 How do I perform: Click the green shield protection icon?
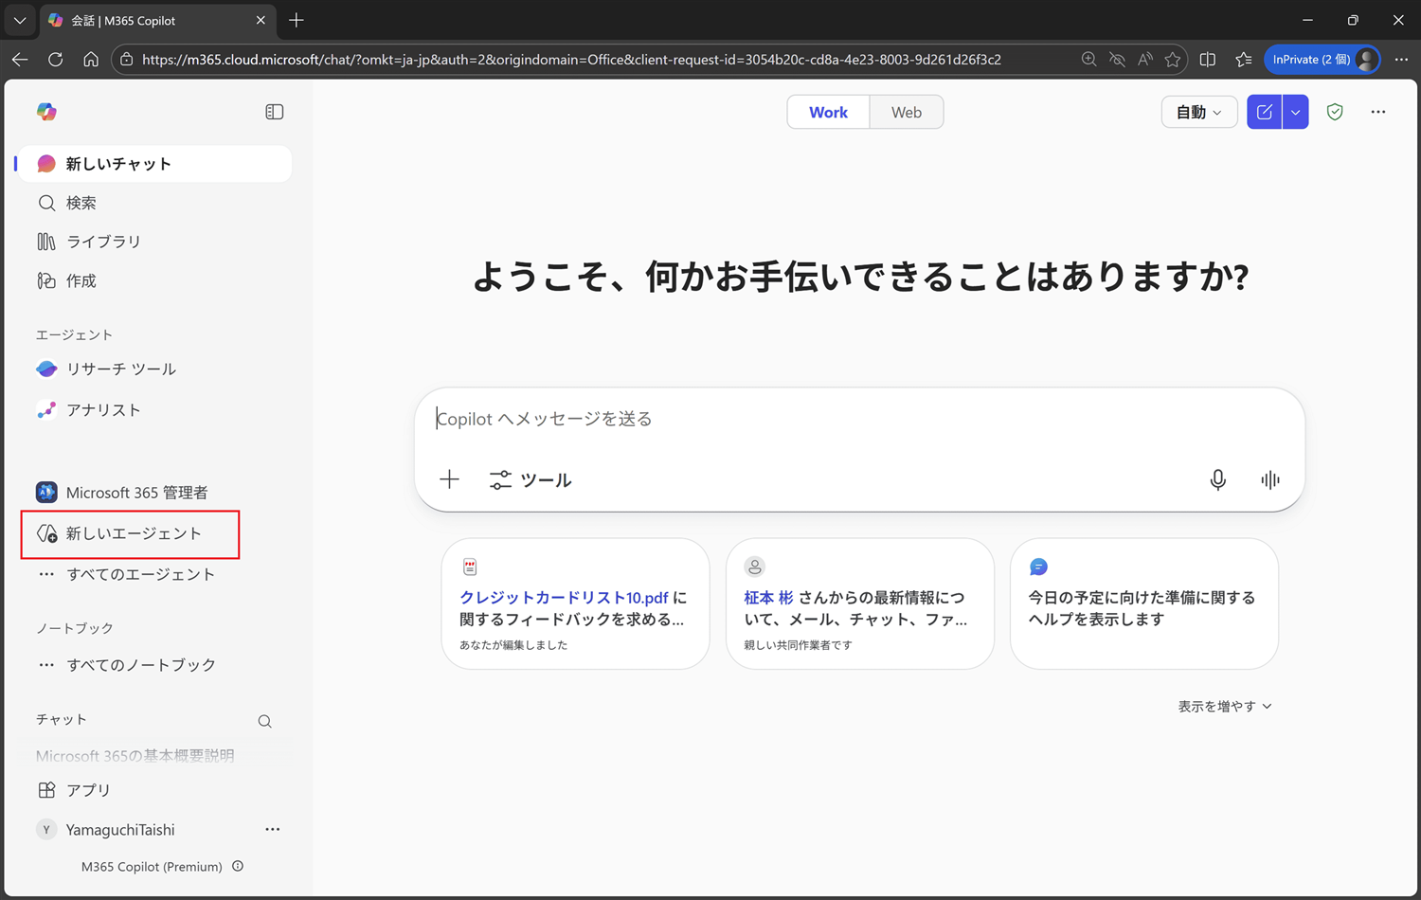coord(1335,112)
